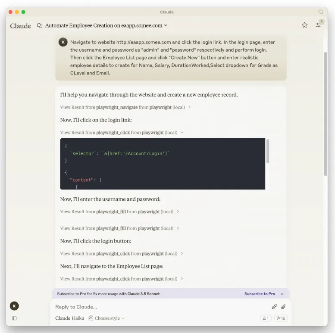
Task: Click the code block scrollbar
Action: [x=268, y=151]
